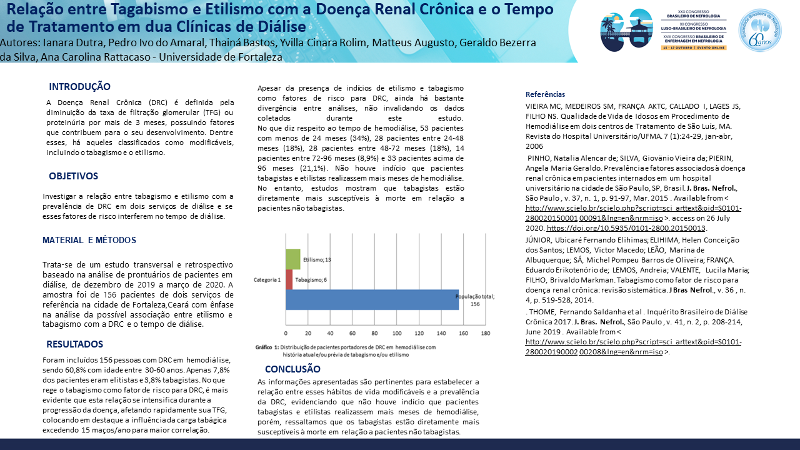Select the INTRODUÇÃO heading
This screenshot has width=800, height=450.
click(80, 87)
